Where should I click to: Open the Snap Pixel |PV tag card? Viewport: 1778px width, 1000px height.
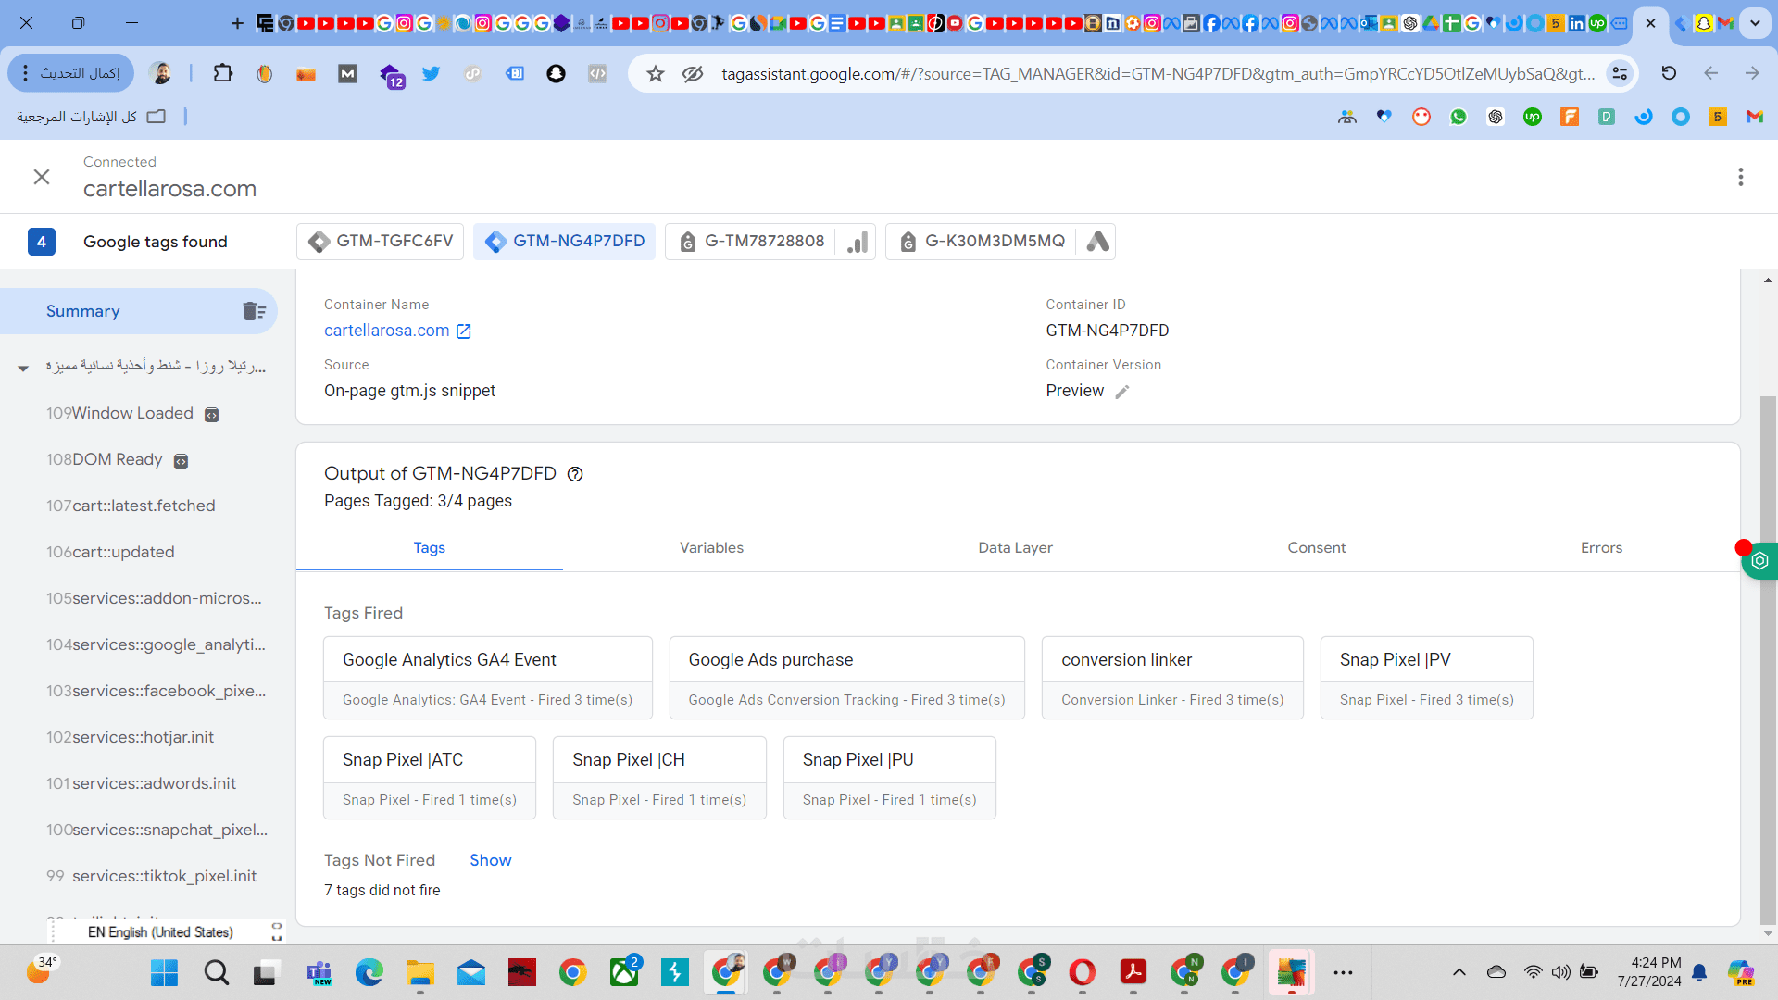1426,678
